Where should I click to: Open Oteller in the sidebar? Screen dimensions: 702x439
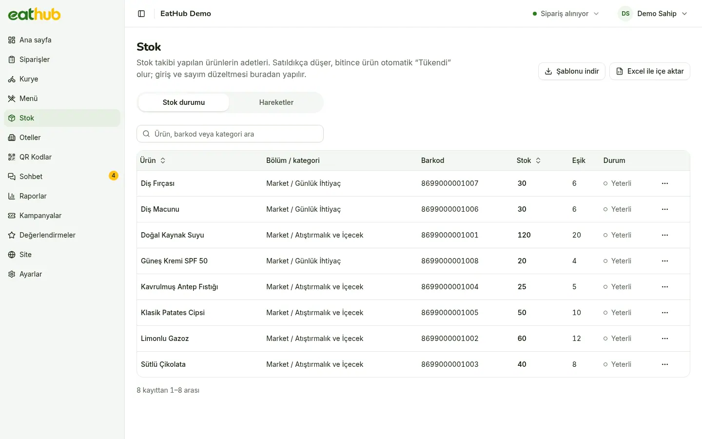[62, 138]
